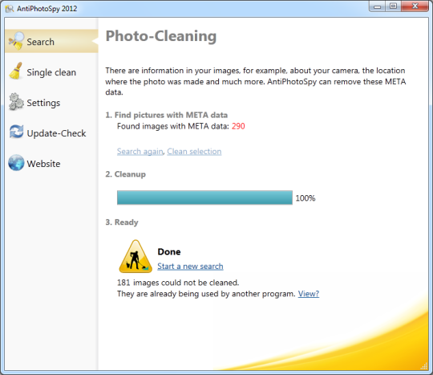Screen dimensions: 433x375
Task: Click the window resize grip corner
Action: 424,366
